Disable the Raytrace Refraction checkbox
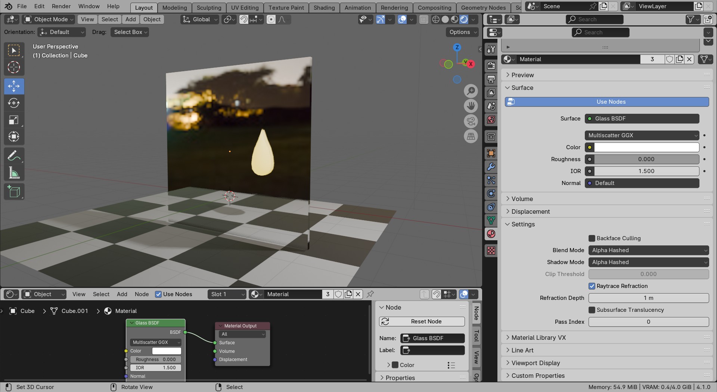Viewport: 717px width, 392px height. coord(592,286)
